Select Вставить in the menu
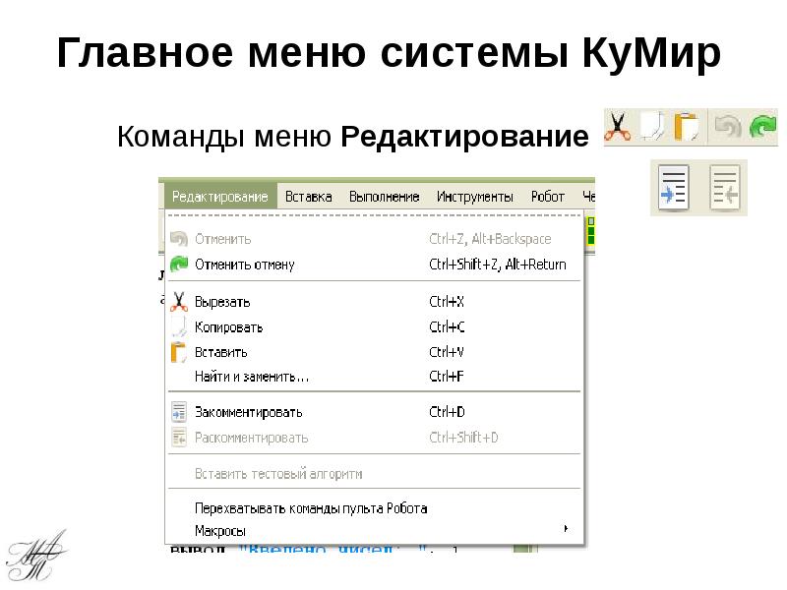787x590 pixels. click(375, 352)
